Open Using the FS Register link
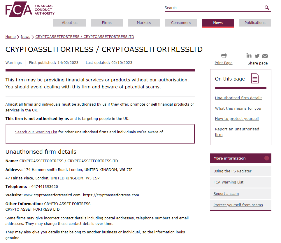The height and width of the screenshot is (243, 281). click(232, 171)
